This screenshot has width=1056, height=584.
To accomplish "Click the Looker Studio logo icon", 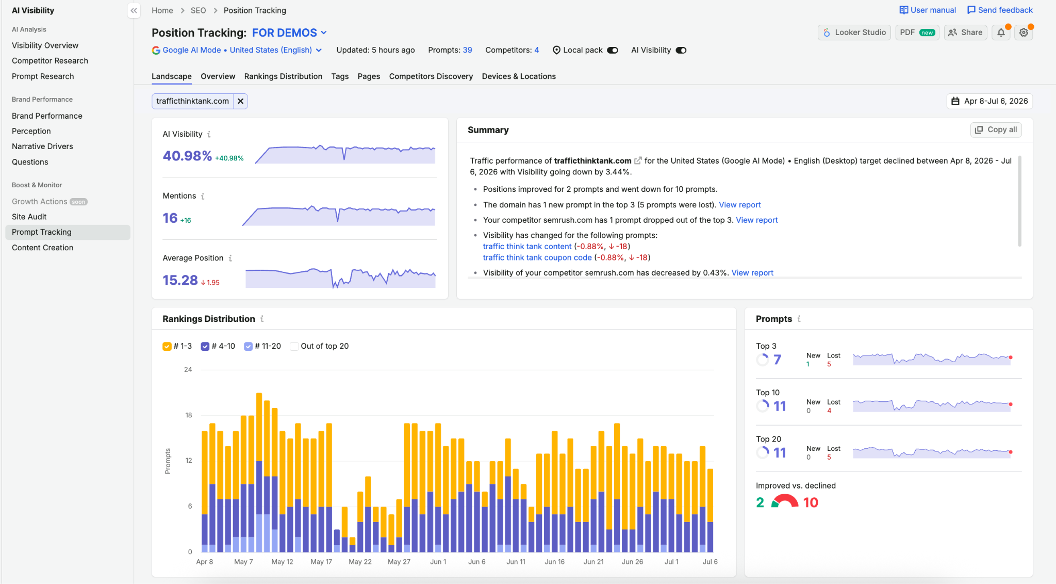I will pos(827,33).
